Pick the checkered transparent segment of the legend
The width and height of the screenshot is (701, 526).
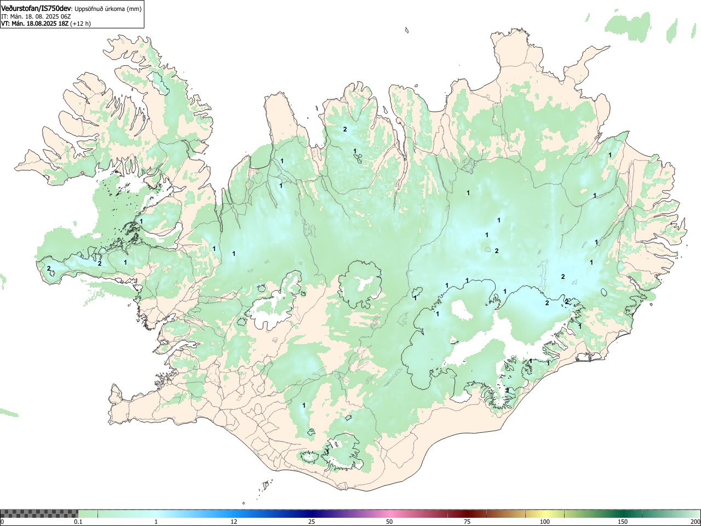pos(39,513)
